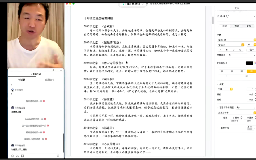The height and width of the screenshot is (160, 256).
Task: Open the 更多 tab in format panel
Action: 249,26
